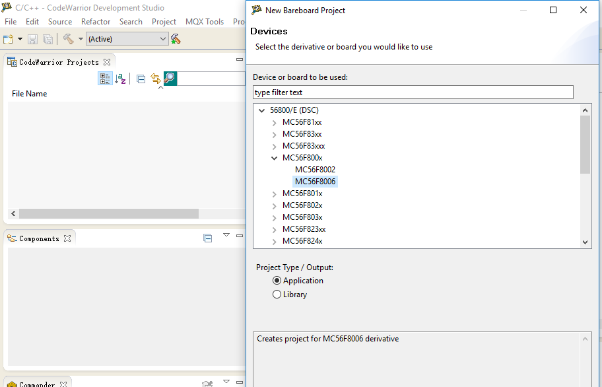Open the Refactor menu
Image resolution: width=602 pixels, height=387 pixels.
click(x=96, y=22)
